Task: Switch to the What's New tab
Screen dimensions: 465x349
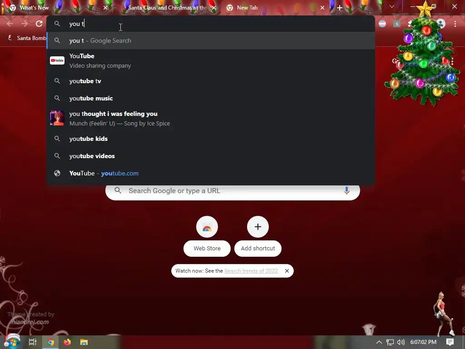Action: [x=56, y=8]
